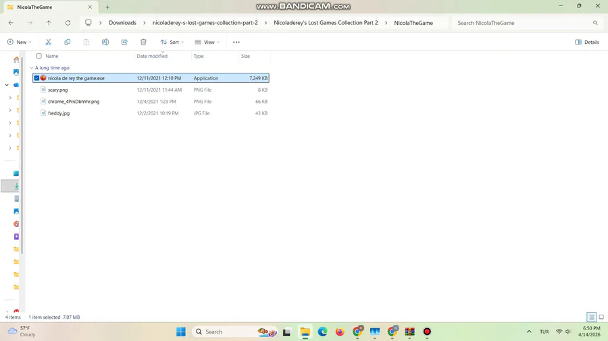Screen dimensions: 608x341
Task: Expand the chevron before Downloads breadcrumb
Action: coord(100,23)
